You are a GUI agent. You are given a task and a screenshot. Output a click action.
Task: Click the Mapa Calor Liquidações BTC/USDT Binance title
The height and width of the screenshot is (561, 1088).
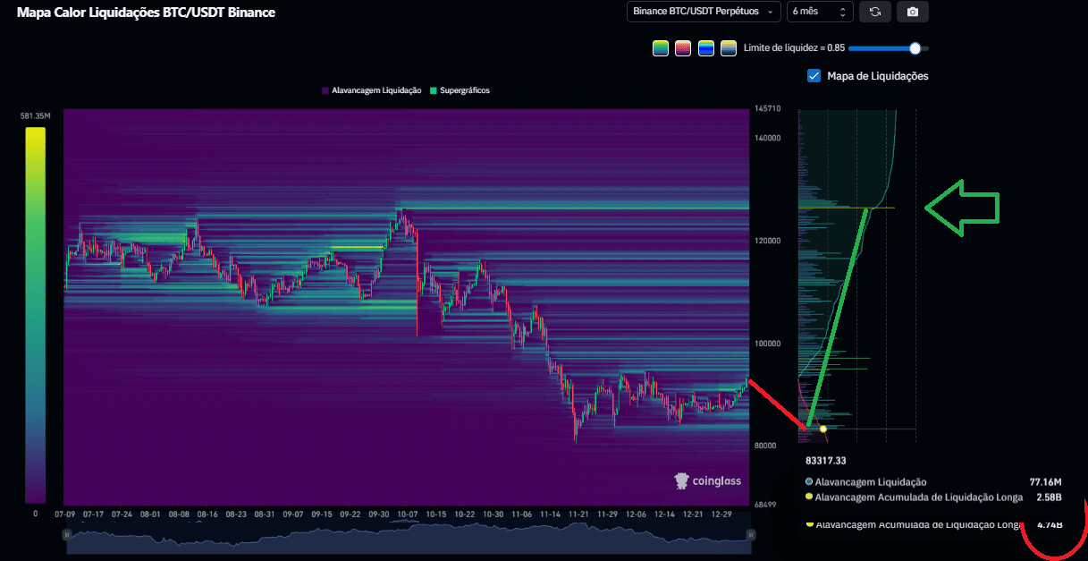(147, 13)
